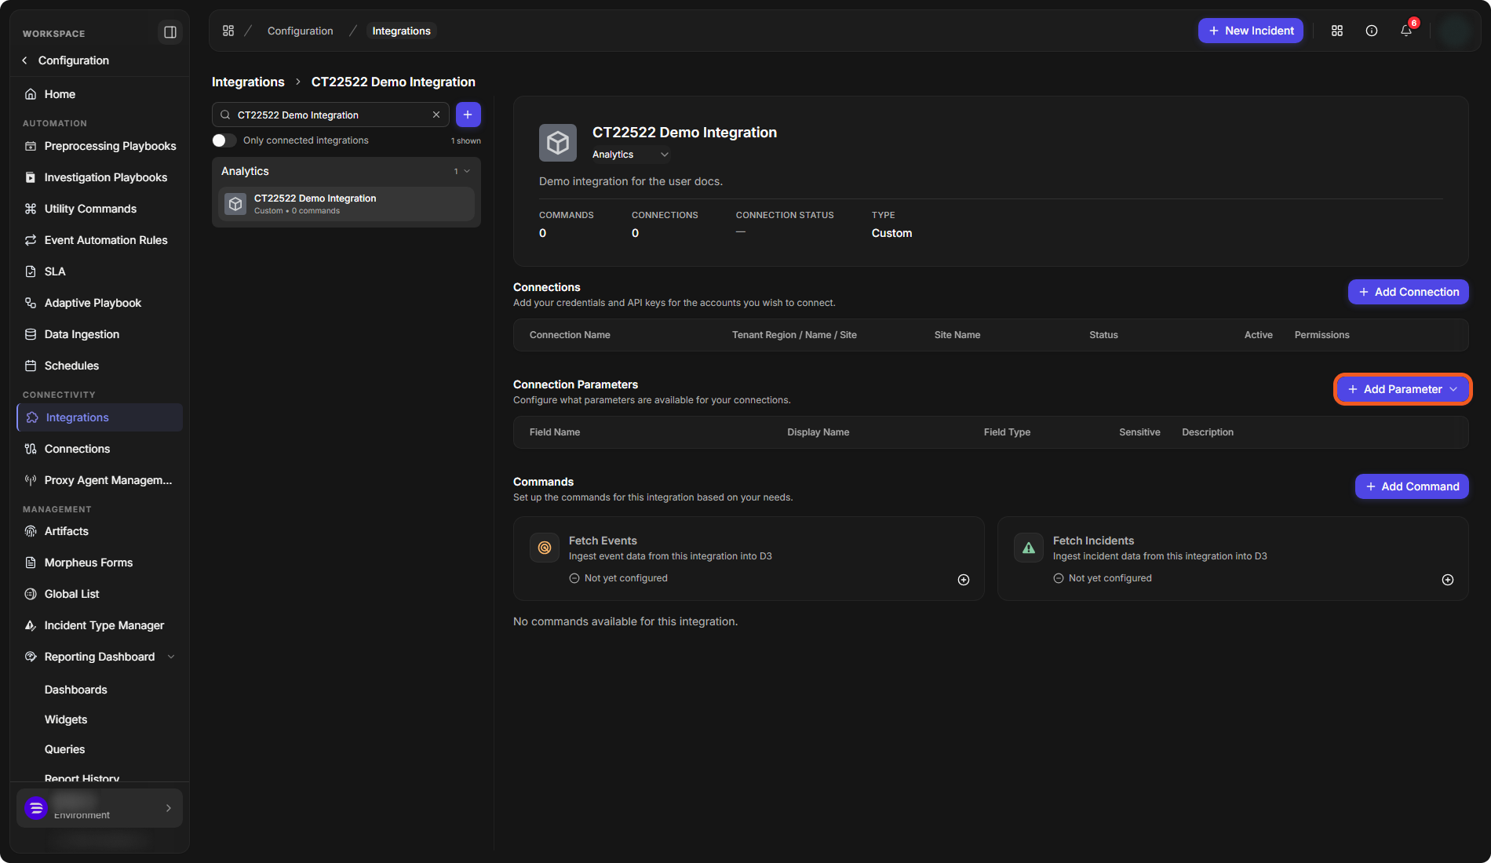Open the notifications bell
Screen dimensions: 1491x863
(1406, 31)
